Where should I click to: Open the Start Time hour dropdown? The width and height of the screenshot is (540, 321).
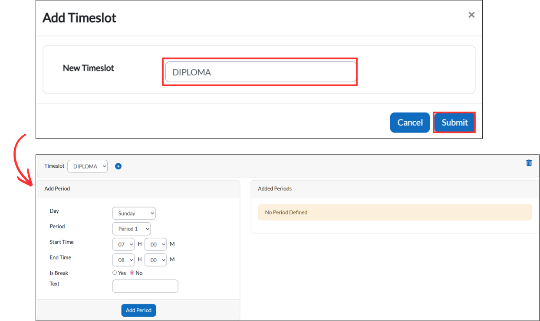click(124, 244)
